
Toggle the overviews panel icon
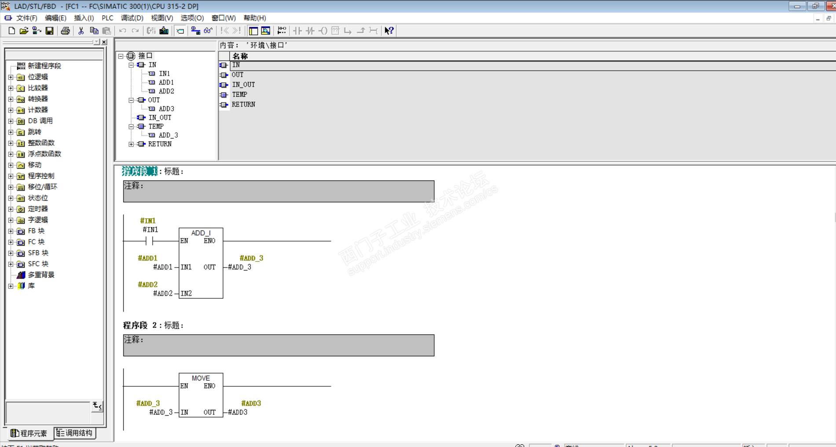[x=253, y=30]
